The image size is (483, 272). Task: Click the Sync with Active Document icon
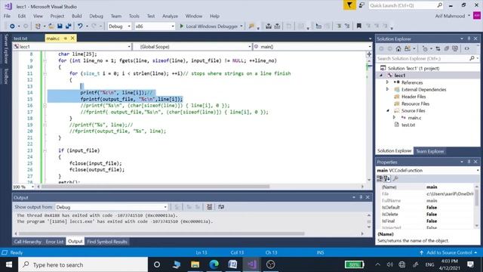click(438, 48)
